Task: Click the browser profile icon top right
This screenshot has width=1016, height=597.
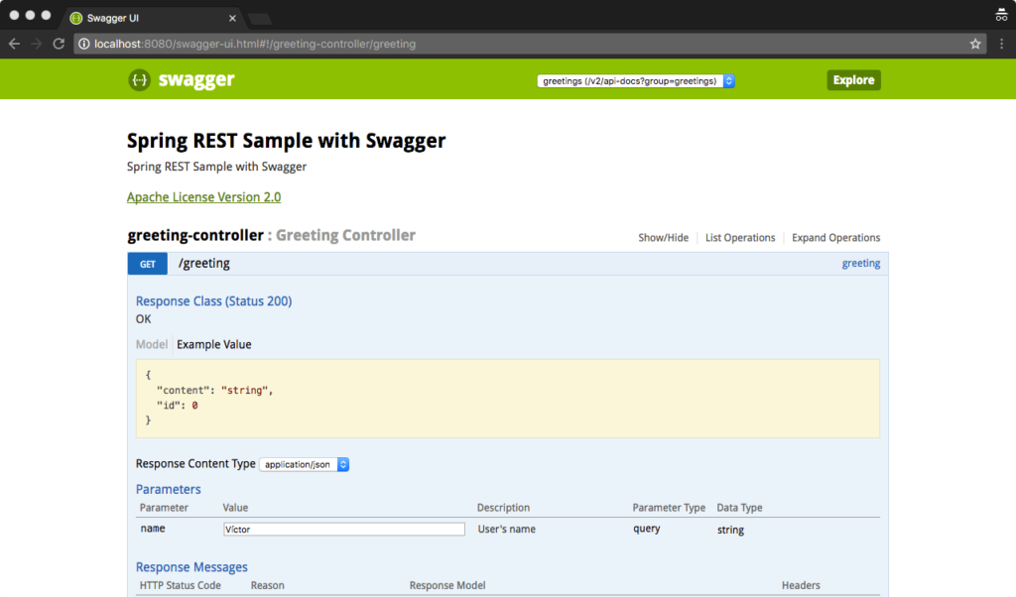Action: 1000,15
